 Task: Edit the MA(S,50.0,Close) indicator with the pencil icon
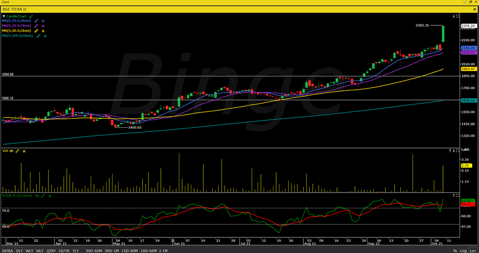click(37, 31)
